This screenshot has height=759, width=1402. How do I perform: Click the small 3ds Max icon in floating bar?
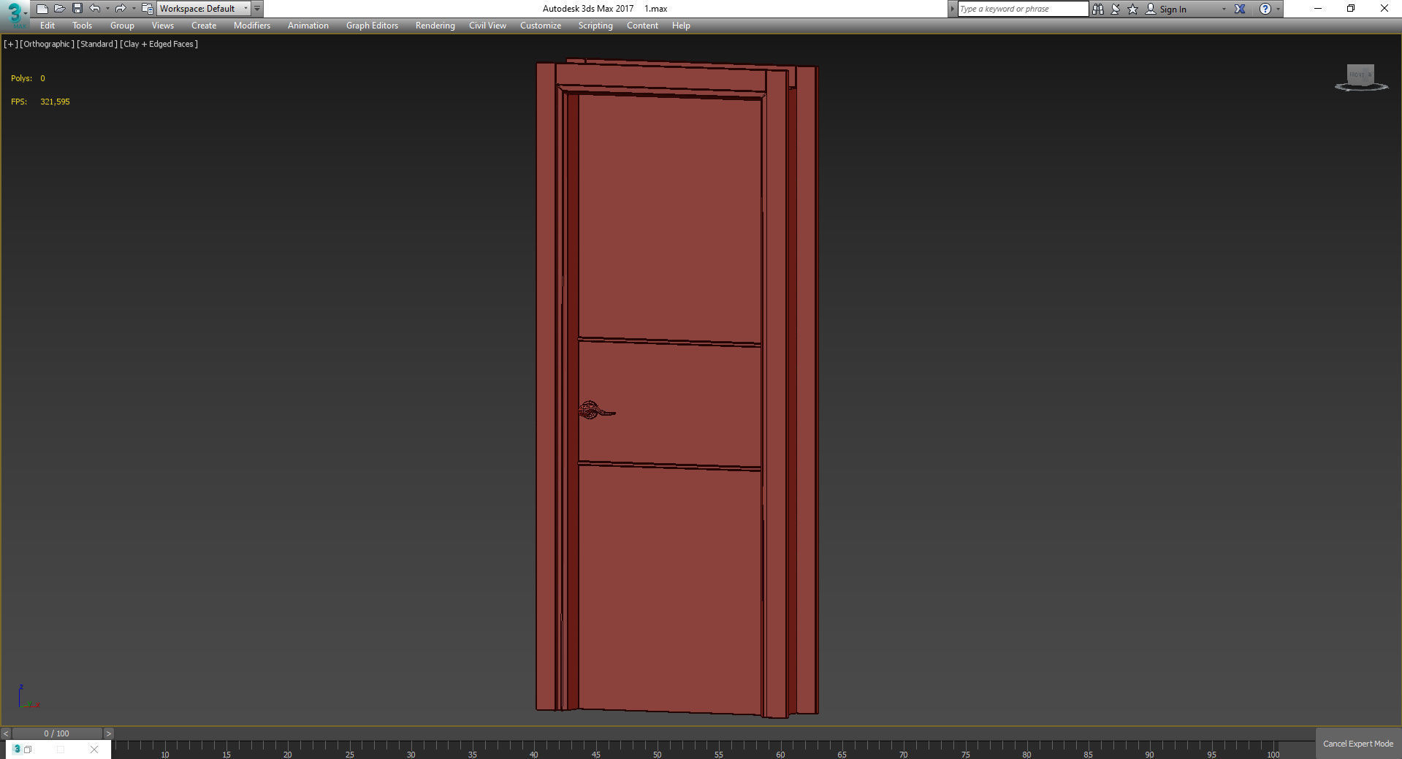tap(17, 750)
